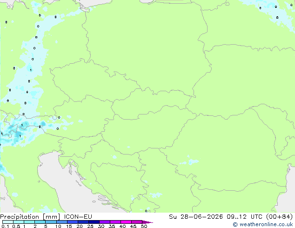Click the above-50 mm legend arrow tip
Screen dimensions: 295x228
tap(147, 222)
